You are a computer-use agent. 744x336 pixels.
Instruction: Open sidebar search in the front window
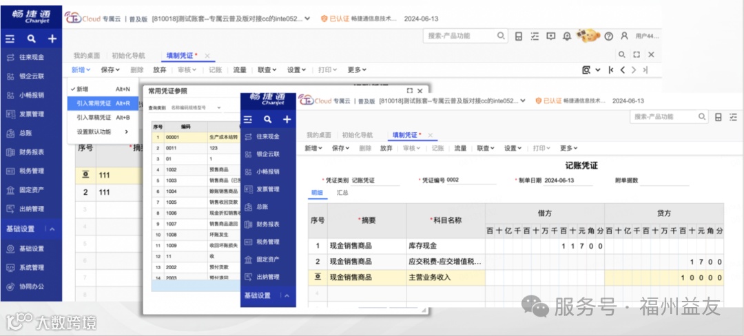pyautogui.click(x=267, y=119)
